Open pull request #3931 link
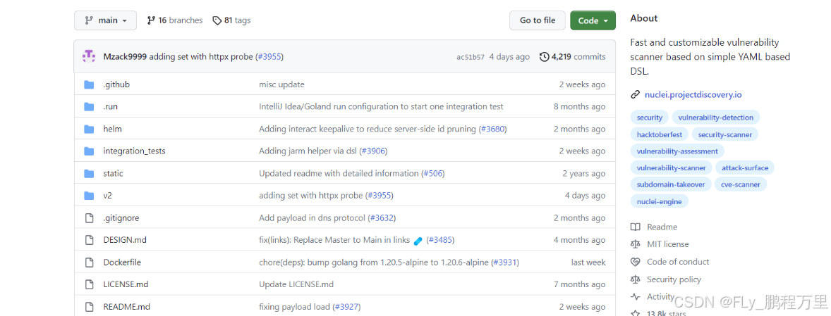831x316 pixels. [505, 262]
